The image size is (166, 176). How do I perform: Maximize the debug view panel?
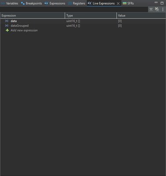162,3
